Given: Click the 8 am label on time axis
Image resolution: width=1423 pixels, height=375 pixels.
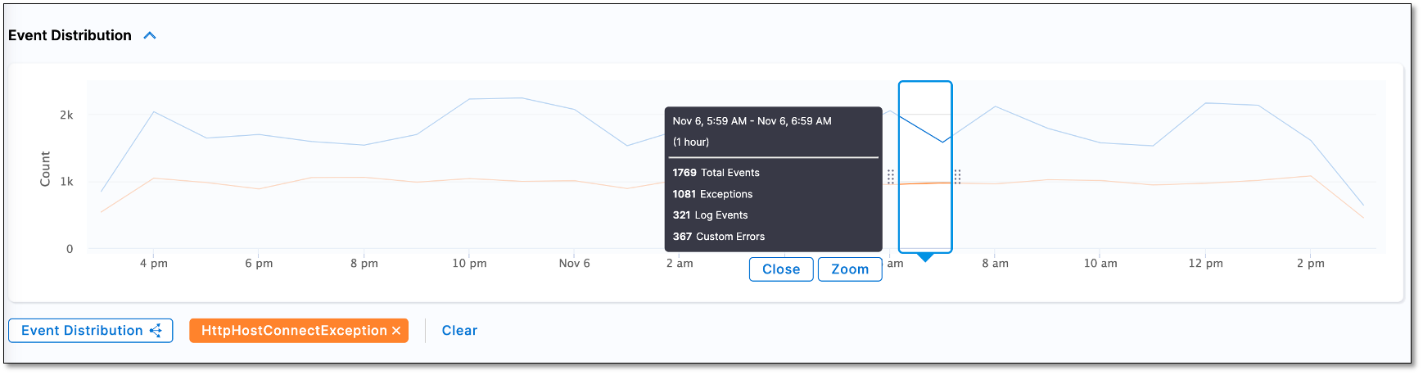Looking at the screenshot, I should [995, 264].
